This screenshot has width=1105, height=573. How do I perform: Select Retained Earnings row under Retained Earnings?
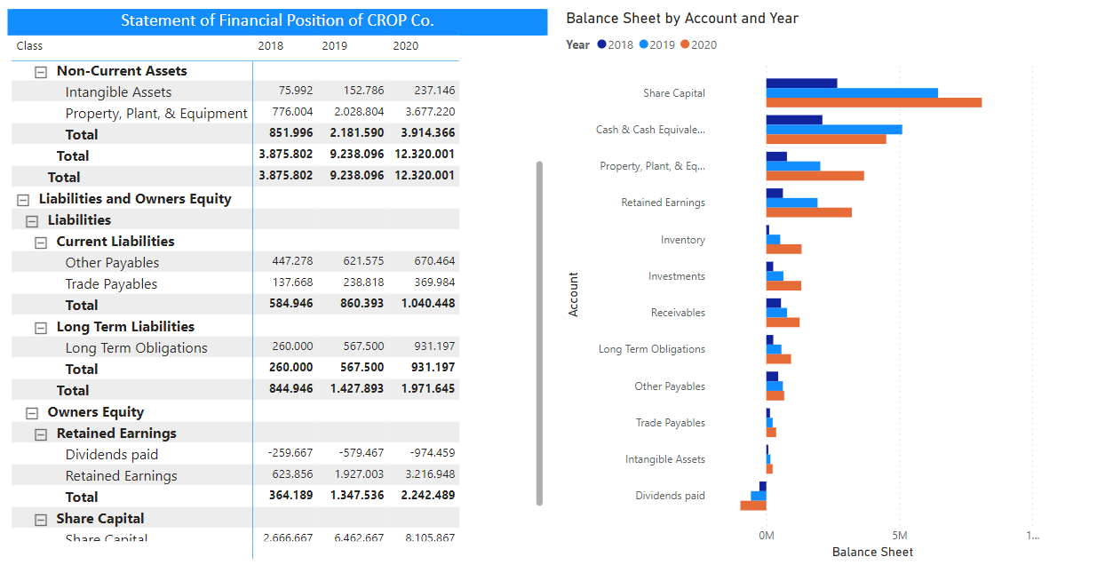[x=121, y=475]
